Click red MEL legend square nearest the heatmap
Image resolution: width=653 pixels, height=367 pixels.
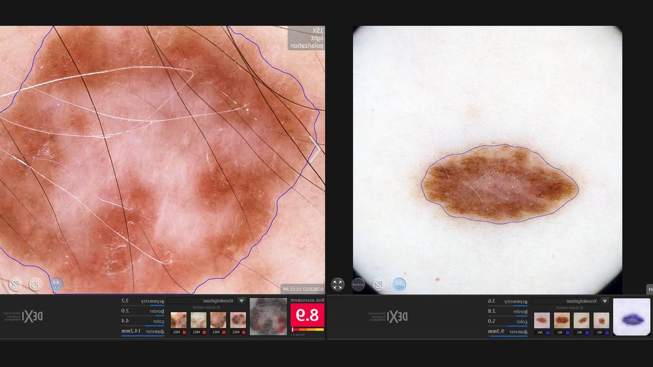(245, 332)
